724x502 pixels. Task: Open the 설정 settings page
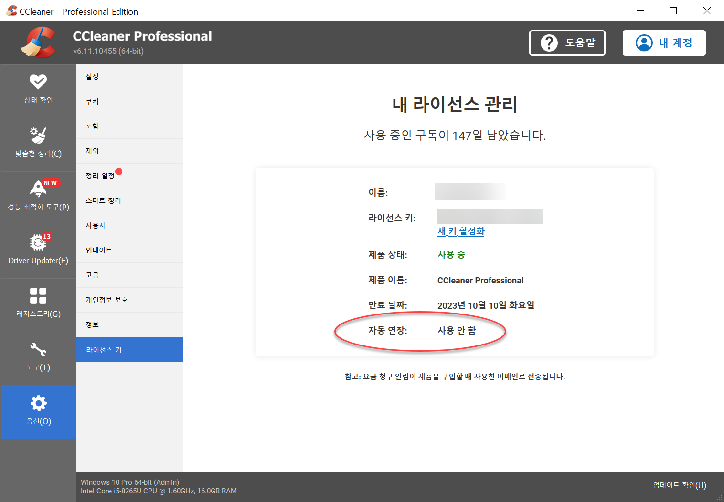(129, 77)
